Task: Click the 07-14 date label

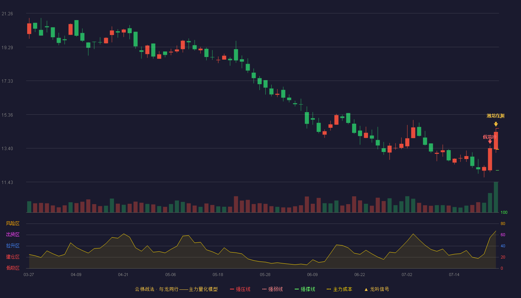Action: coord(454,275)
